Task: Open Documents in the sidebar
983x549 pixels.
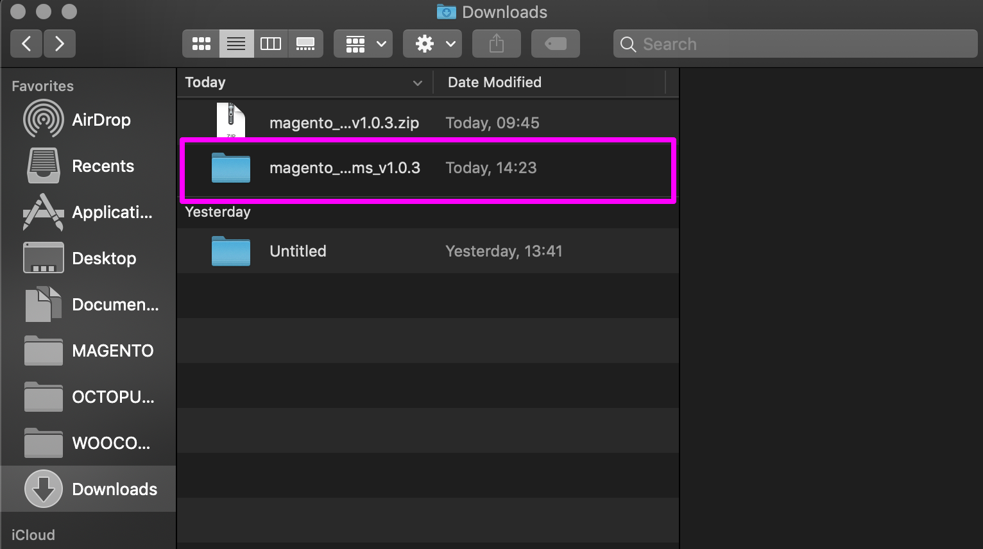Action: (89, 305)
